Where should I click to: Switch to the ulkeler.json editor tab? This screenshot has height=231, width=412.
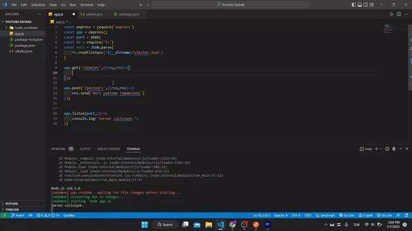tap(94, 14)
